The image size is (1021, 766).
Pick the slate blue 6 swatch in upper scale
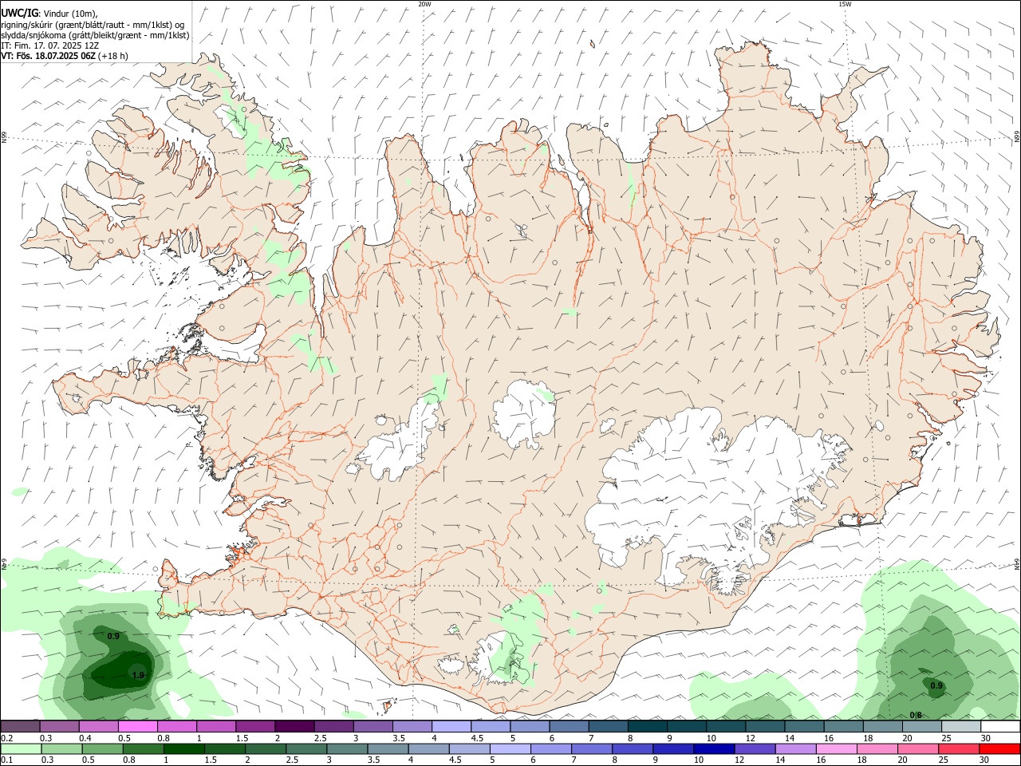pyautogui.click(x=569, y=726)
